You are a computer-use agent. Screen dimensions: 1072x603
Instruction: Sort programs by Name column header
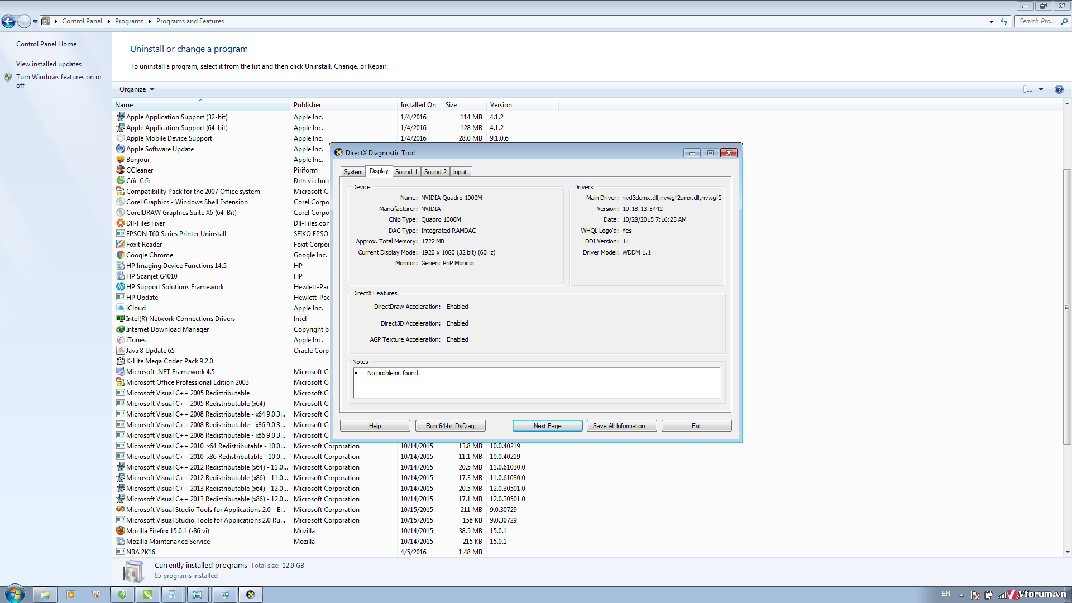click(201, 105)
